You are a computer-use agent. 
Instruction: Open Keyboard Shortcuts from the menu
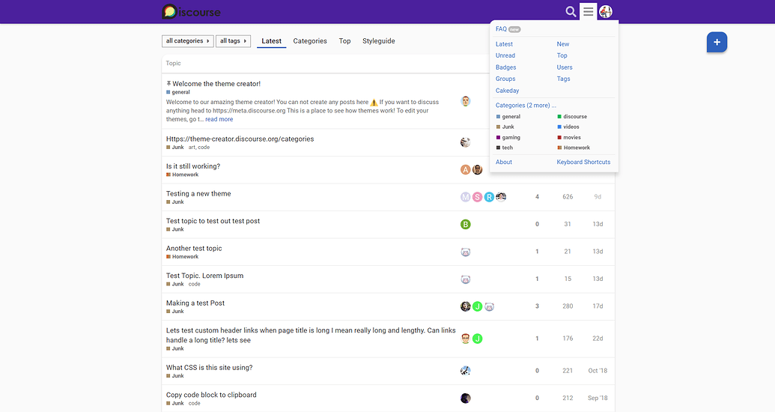(x=583, y=162)
